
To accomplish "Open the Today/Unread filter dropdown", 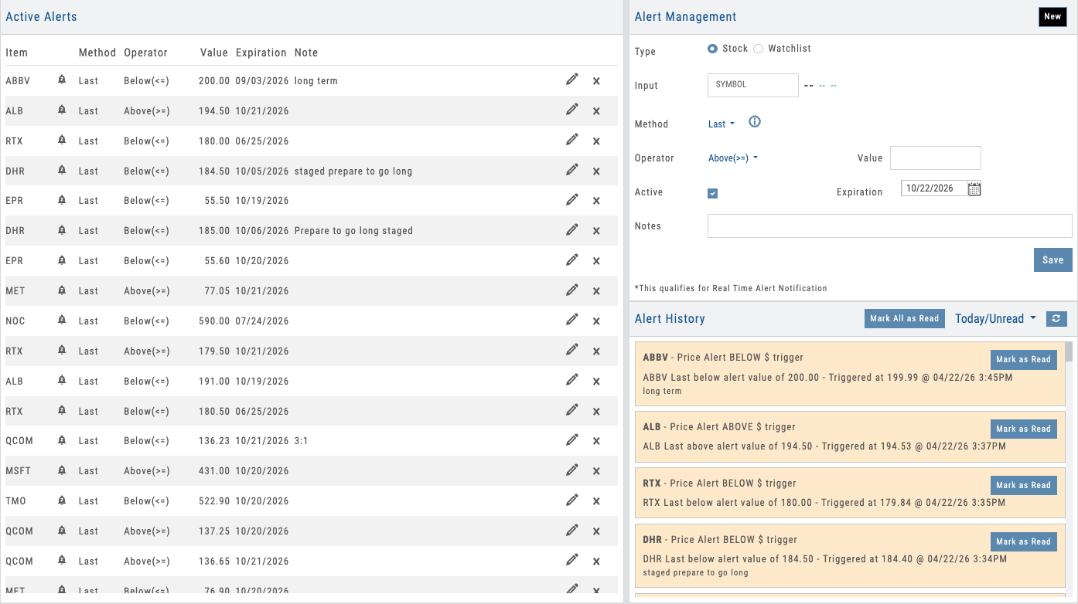I will (x=995, y=317).
